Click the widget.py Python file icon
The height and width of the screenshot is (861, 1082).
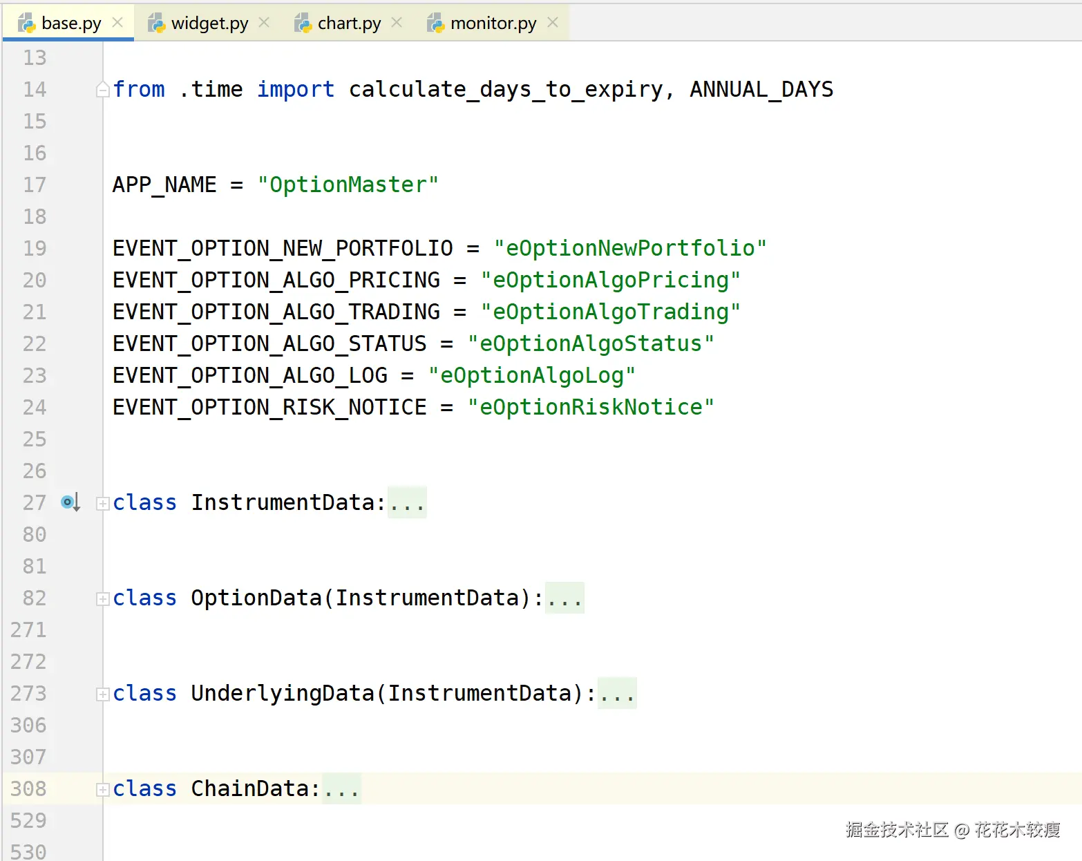pyautogui.click(x=157, y=23)
